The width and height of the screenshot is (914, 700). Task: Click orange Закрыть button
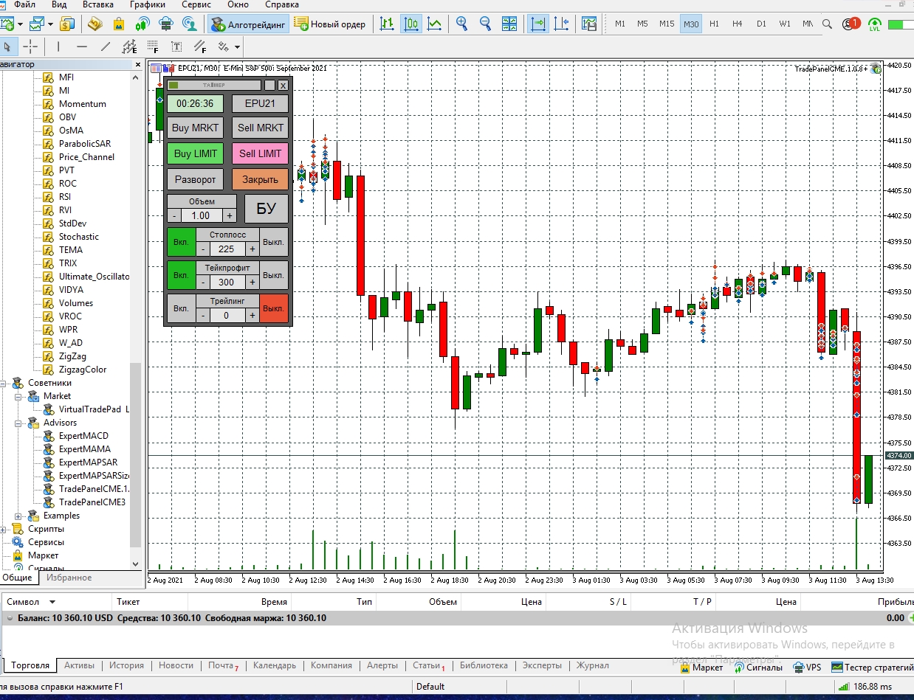click(x=261, y=179)
